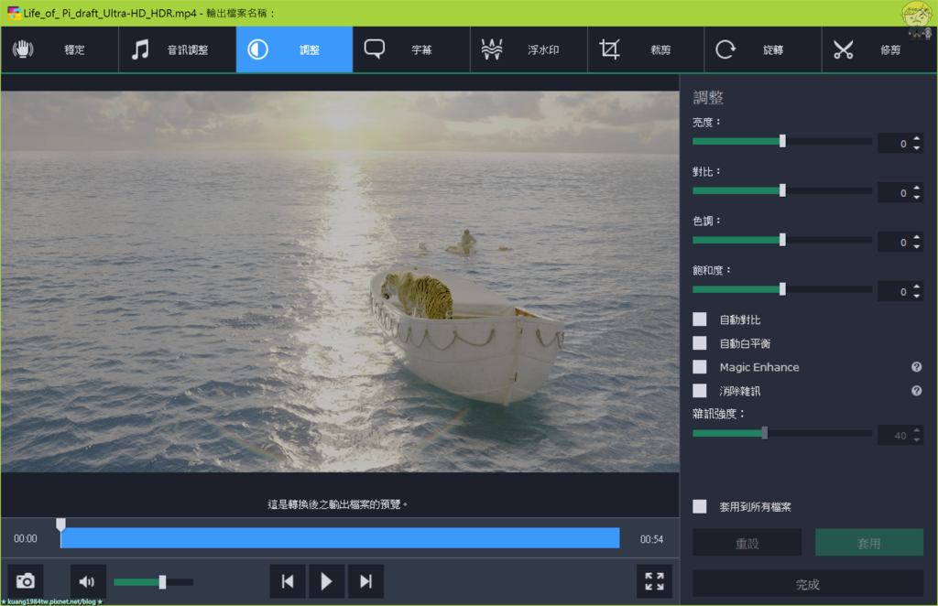Open the trim (修剪) tab
The image size is (938, 606).
pos(879,49)
